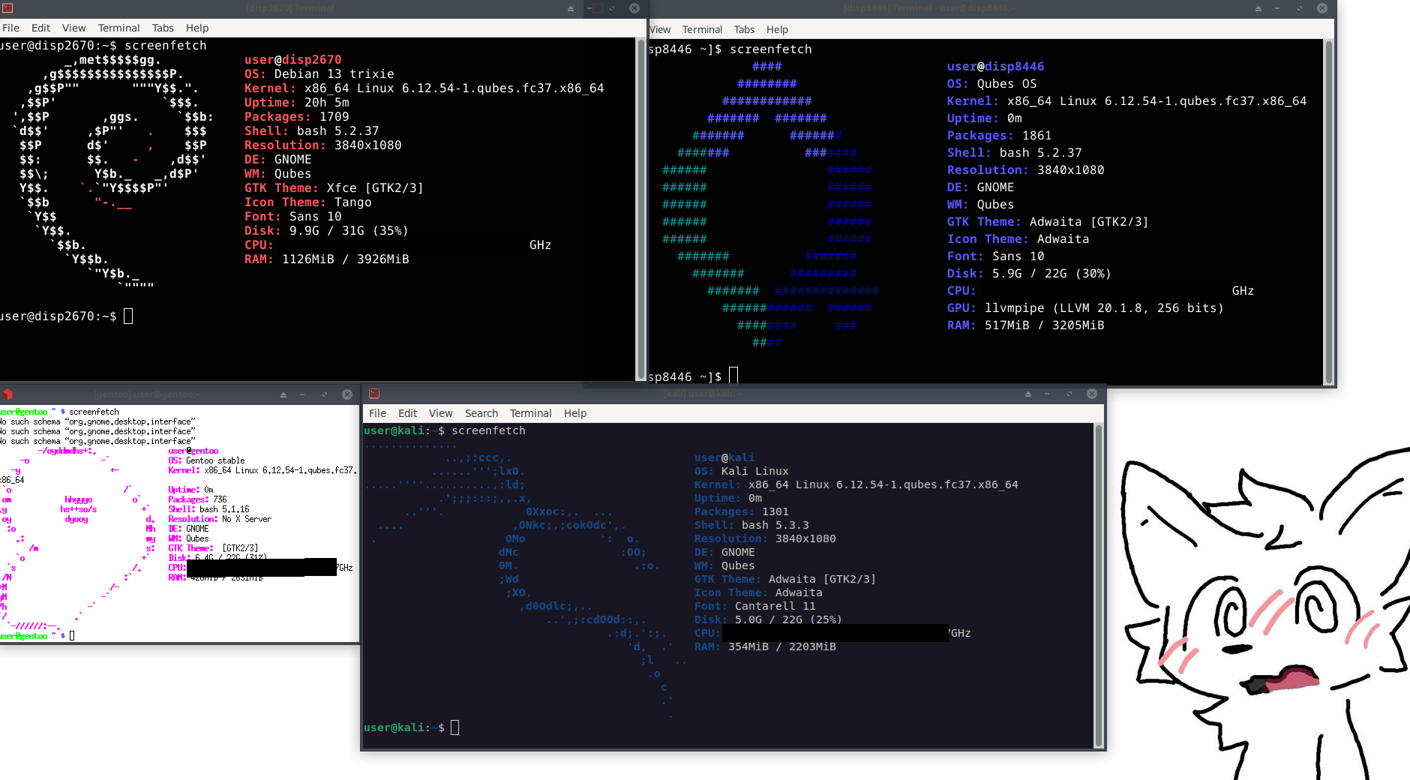Open View menu in disp2670 terminal
This screenshot has height=780, width=1410.
73,28
